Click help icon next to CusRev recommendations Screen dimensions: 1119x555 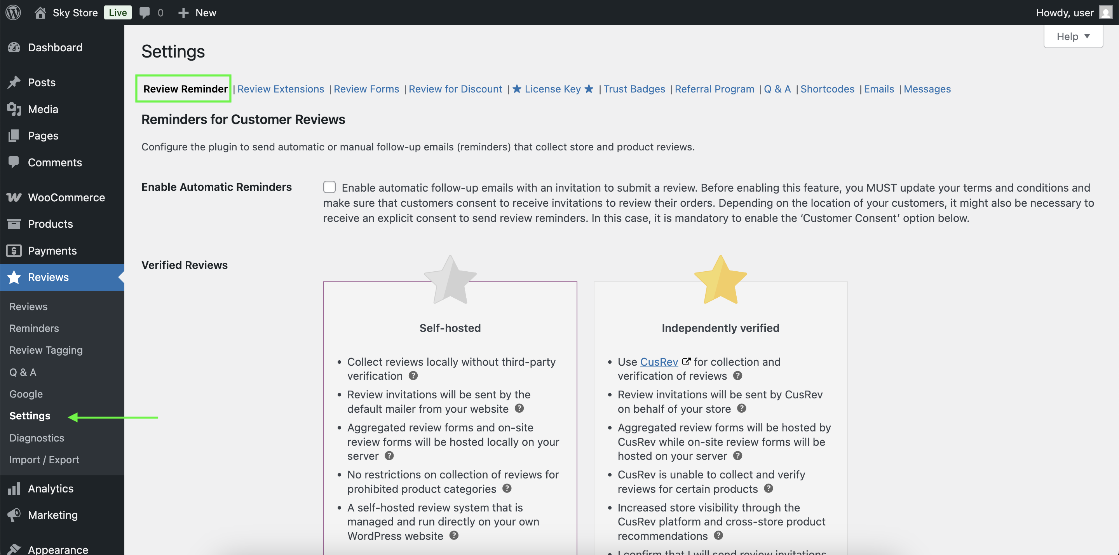[x=718, y=536]
